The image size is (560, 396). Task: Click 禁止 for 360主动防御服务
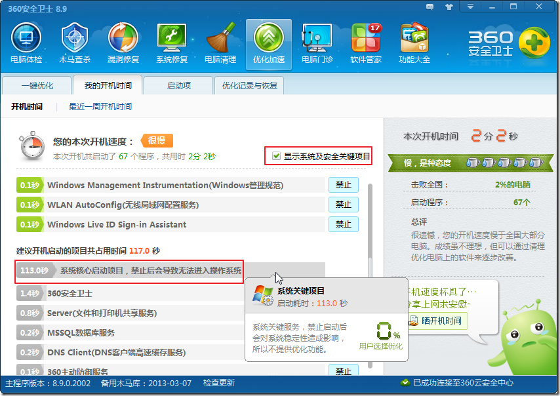[343, 370]
